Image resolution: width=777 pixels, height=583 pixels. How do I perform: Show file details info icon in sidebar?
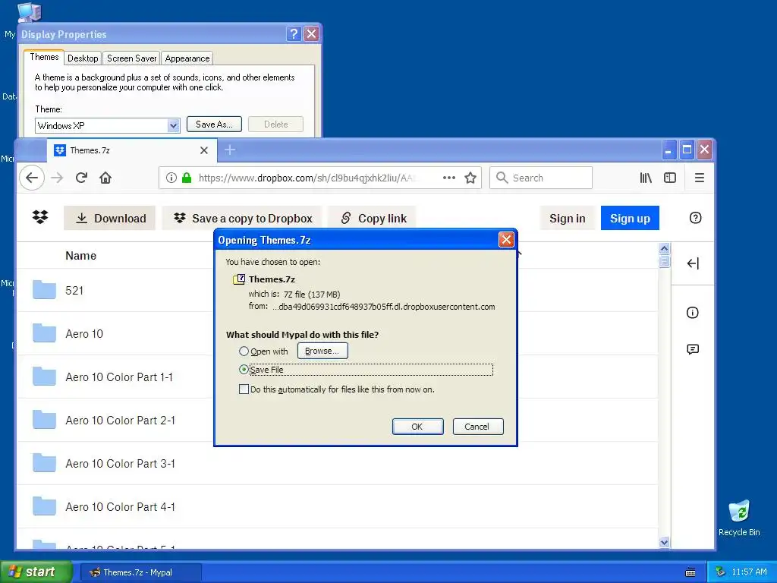click(692, 312)
